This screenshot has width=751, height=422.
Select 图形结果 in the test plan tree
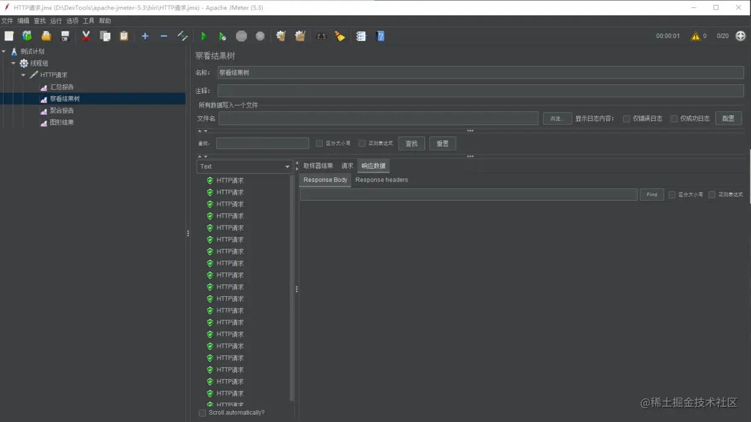point(62,122)
